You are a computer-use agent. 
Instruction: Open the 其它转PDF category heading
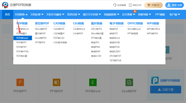click(x=42, y=23)
